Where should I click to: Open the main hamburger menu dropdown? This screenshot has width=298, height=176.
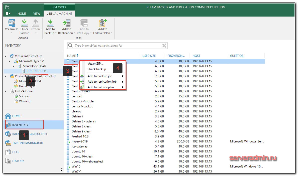point(8,14)
